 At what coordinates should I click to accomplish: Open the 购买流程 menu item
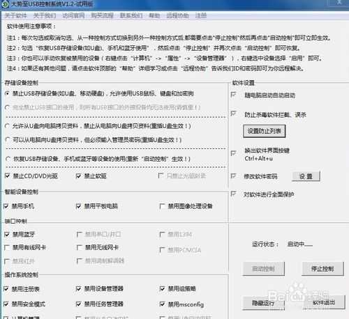coord(102,15)
